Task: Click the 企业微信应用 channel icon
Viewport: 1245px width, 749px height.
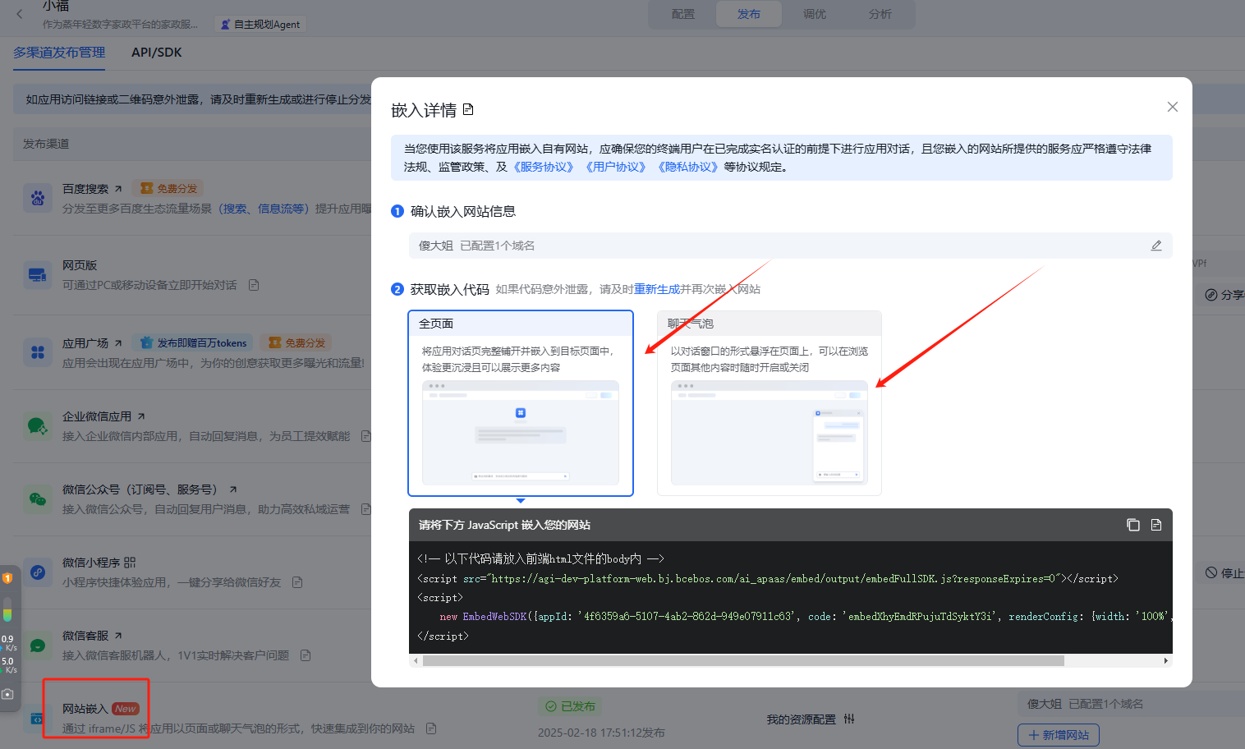Action: point(38,425)
